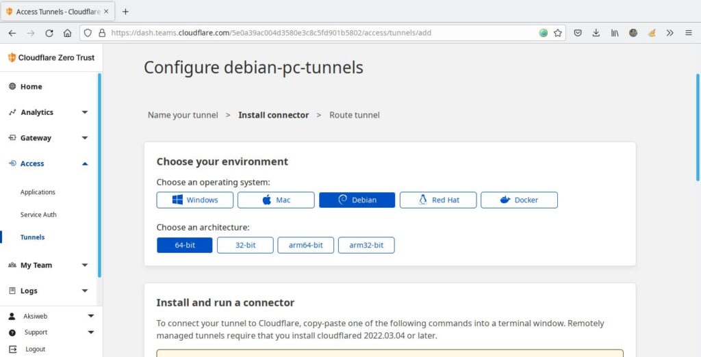Choose arm32-bit architecture
This screenshot has height=357, width=701.
tap(366, 246)
